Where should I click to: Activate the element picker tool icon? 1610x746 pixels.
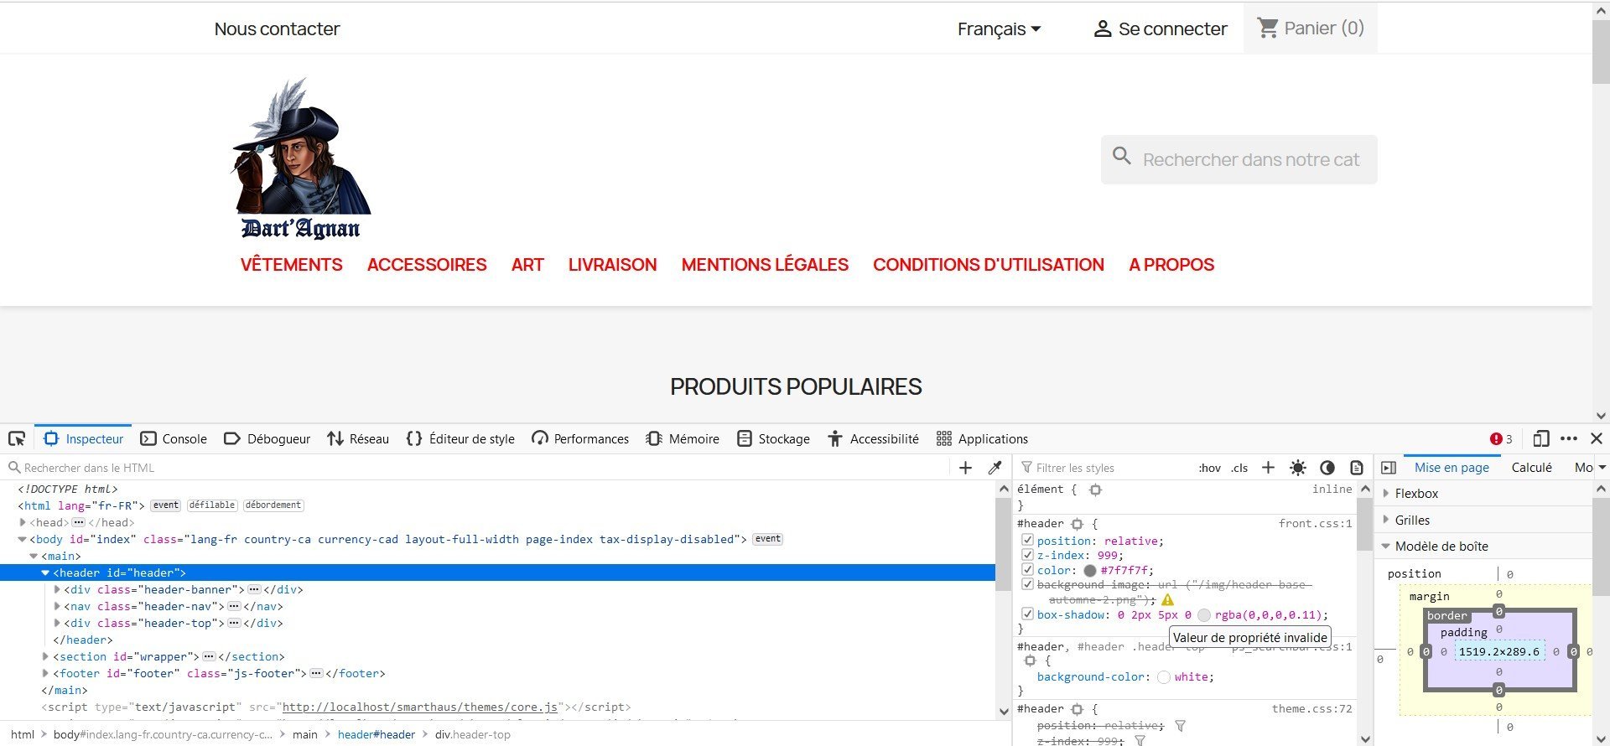pos(17,439)
